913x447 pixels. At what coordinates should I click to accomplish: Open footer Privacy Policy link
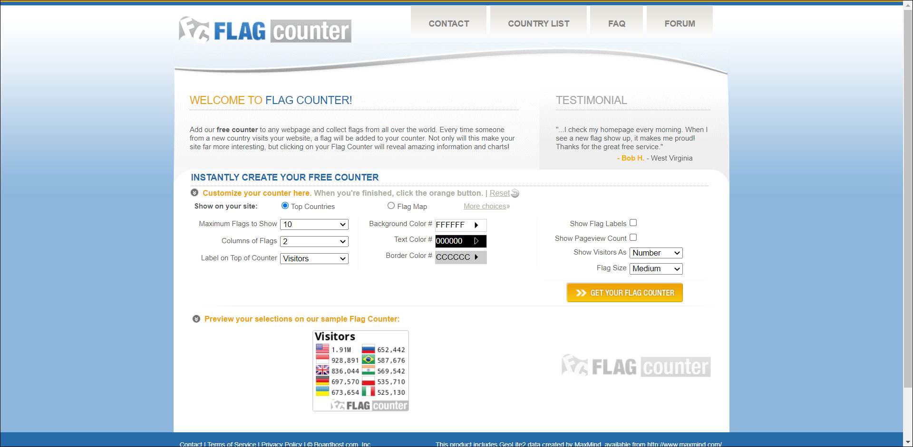click(282, 444)
